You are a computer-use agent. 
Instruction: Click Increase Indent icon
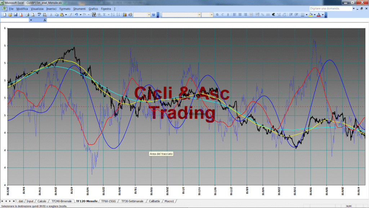(x=297, y=14)
